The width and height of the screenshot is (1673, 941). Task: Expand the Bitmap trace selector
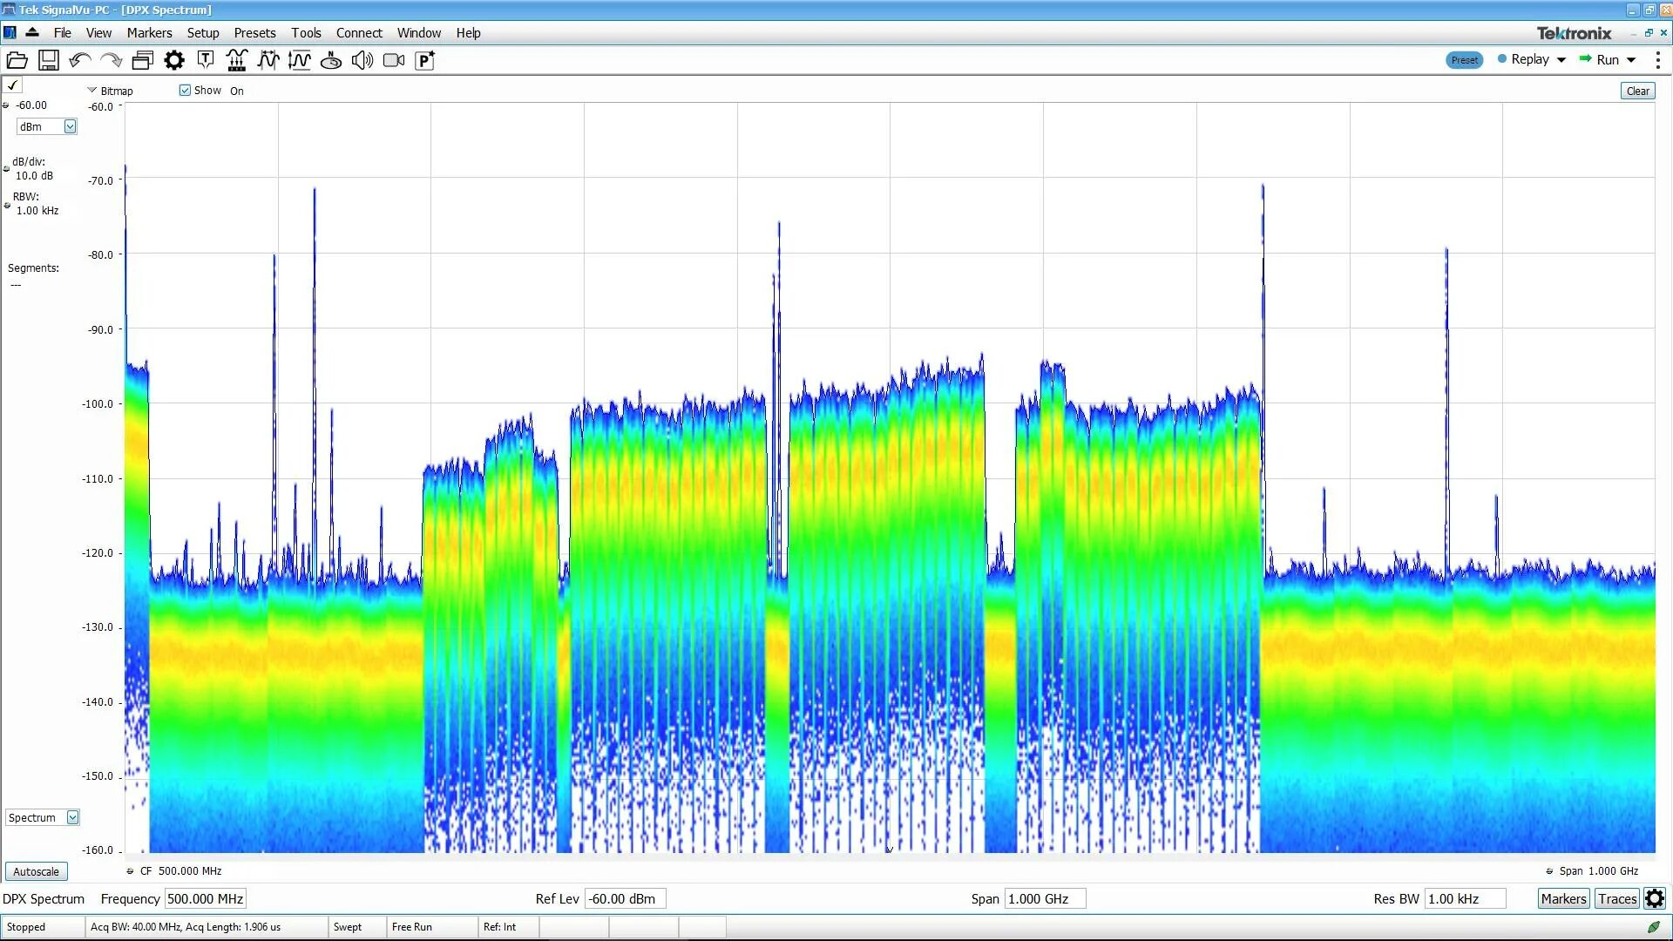91,91
